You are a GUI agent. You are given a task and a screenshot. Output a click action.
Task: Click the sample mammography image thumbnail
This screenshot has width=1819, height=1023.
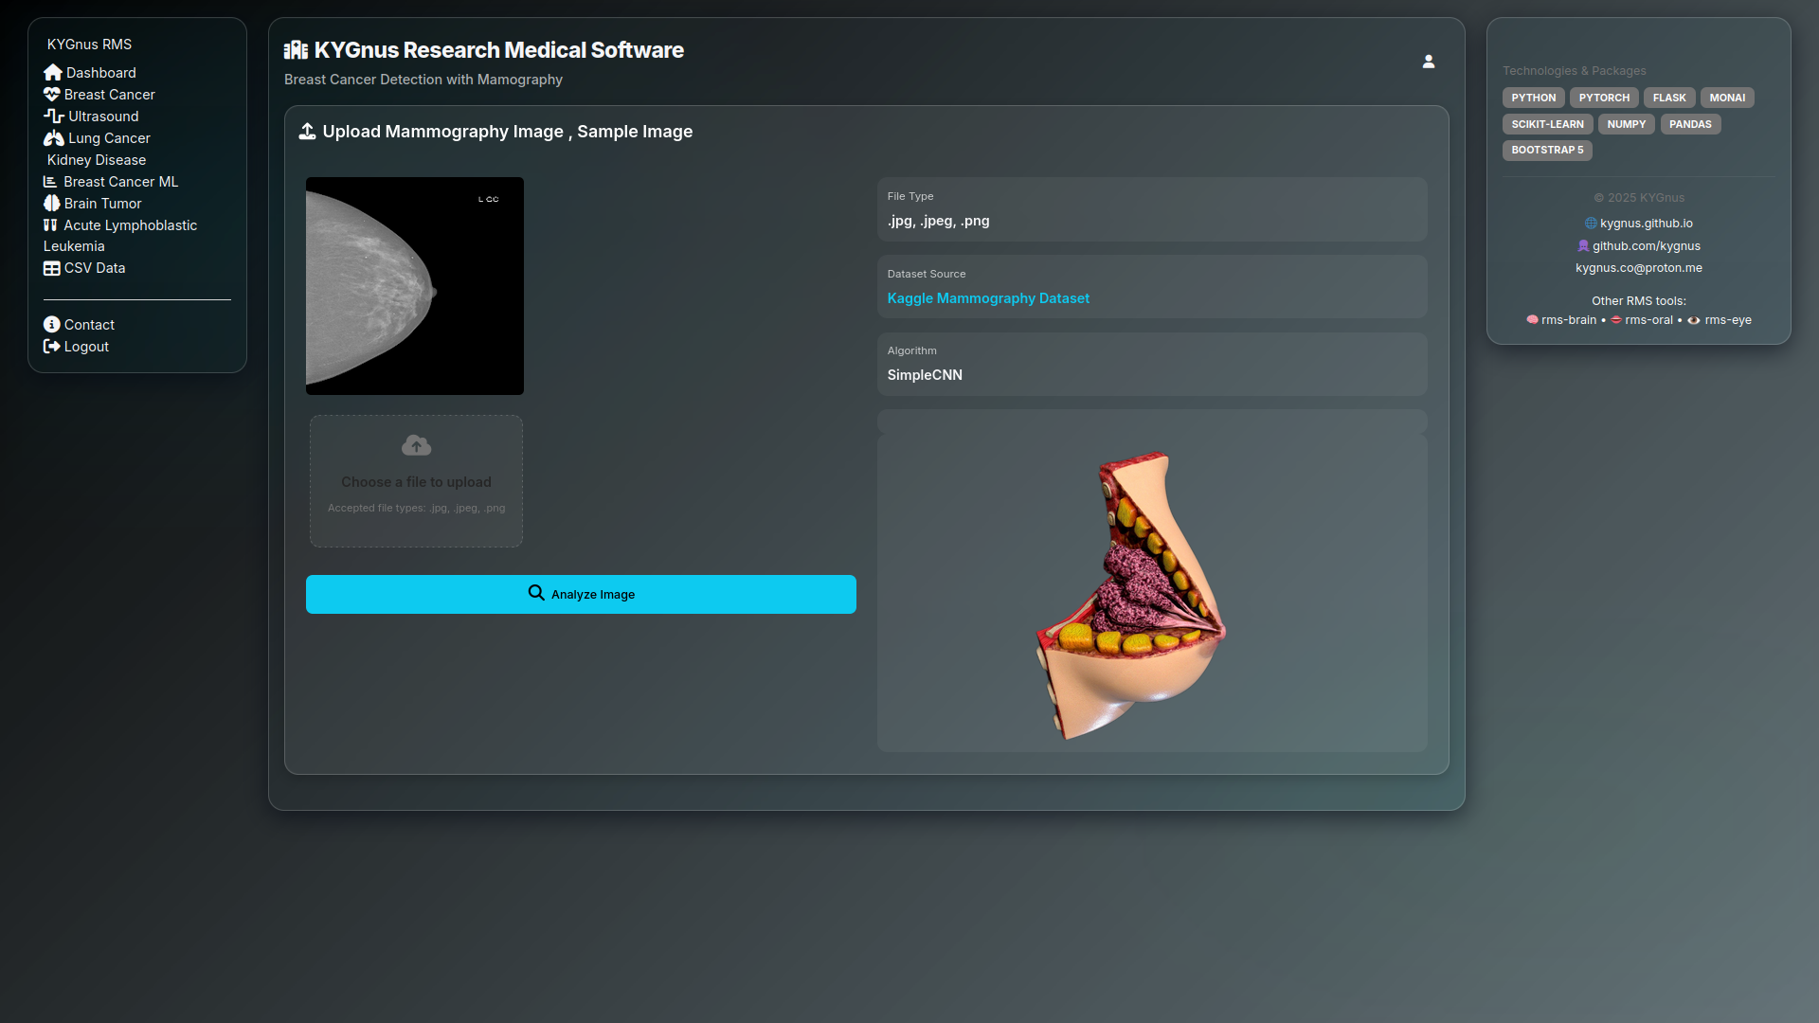click(415, 286)
